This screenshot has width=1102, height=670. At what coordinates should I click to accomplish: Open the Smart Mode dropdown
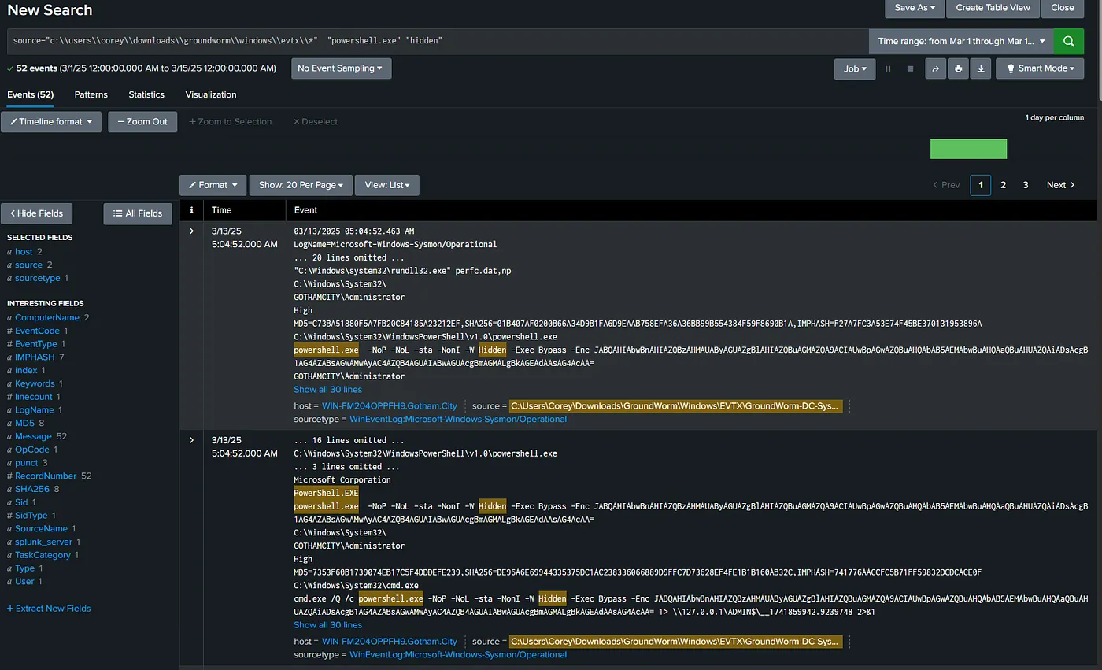1040,68
